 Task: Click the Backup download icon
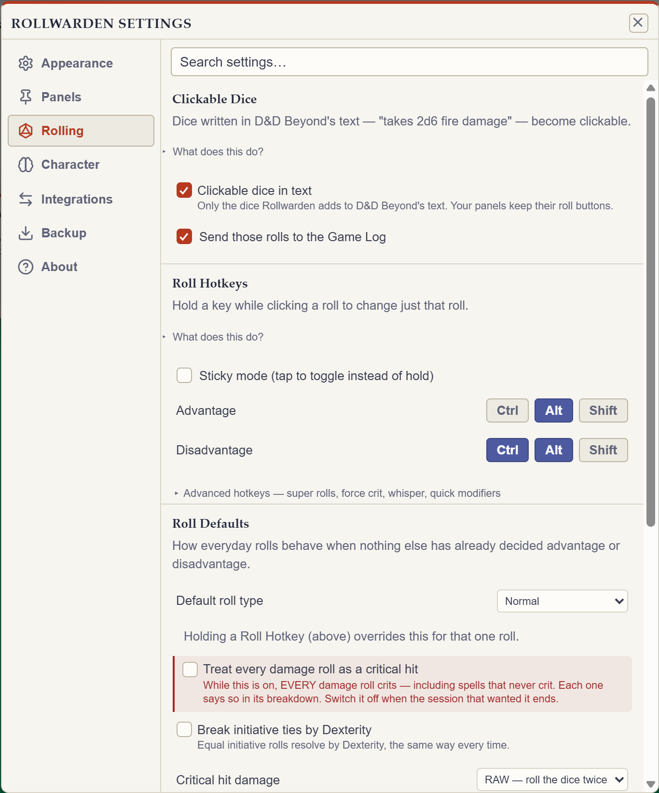(x=26, y=233)
